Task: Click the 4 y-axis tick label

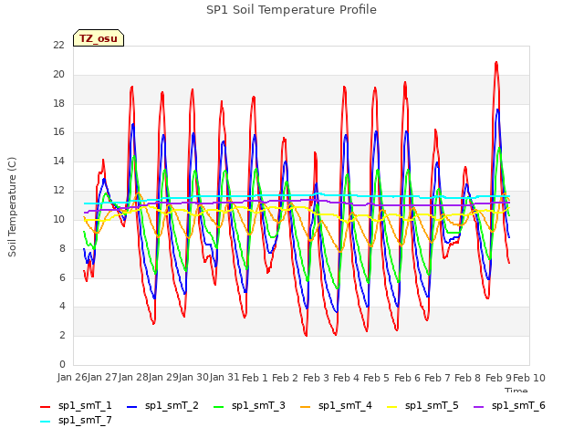Action: (x=62, y=307)
